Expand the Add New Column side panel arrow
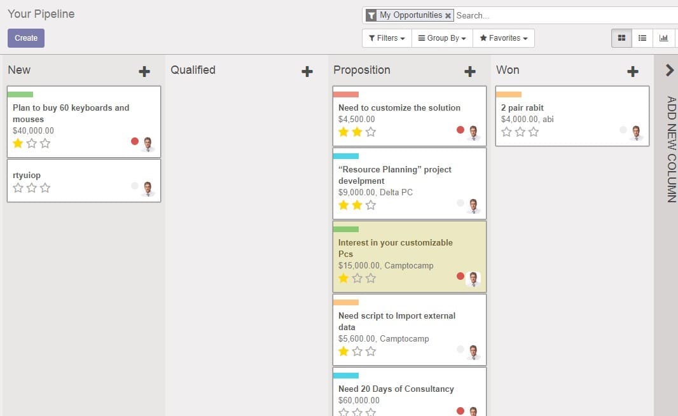 [669, 70]
